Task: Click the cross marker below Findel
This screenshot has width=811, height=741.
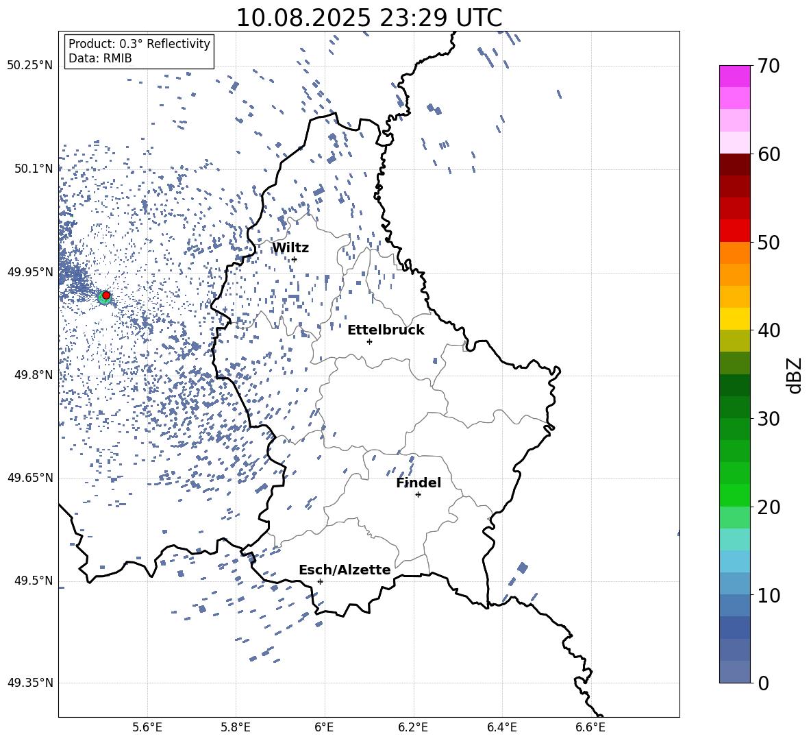Action: (418, 495)
